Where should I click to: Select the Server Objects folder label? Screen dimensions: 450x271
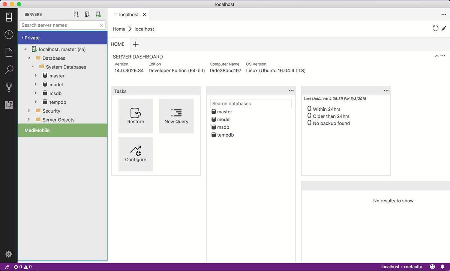click(58, 120)
